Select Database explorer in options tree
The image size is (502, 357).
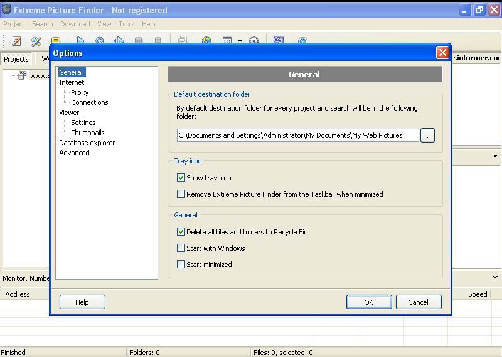[x=87, y=143]
